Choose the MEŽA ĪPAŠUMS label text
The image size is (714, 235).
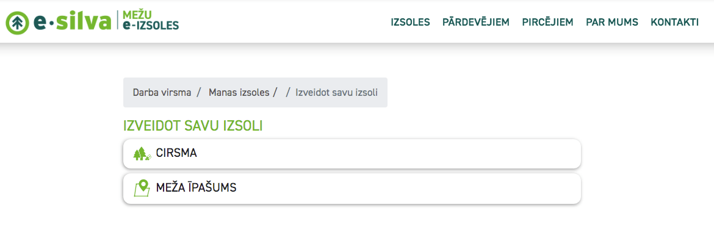click(197, 187)
